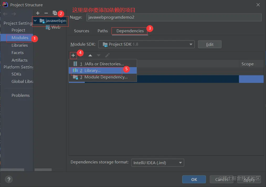
Task: Choose Library menu item
Action: click(103, 71)
